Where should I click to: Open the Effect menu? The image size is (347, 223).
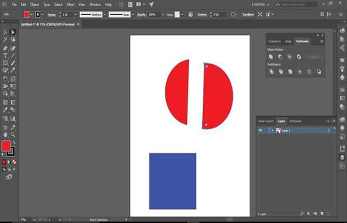(x=70, y=4)
